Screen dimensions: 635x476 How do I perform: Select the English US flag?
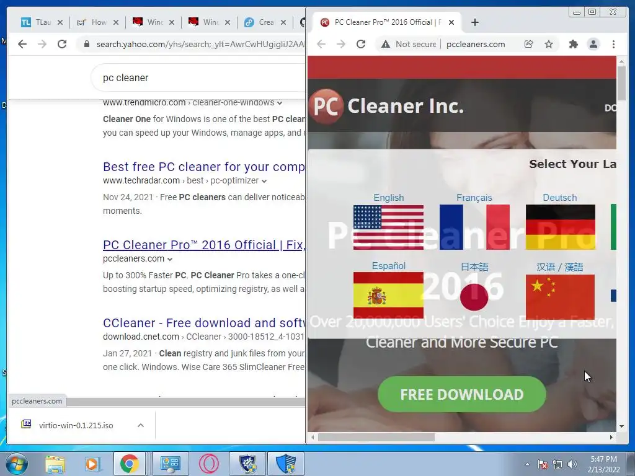[388, 227]
